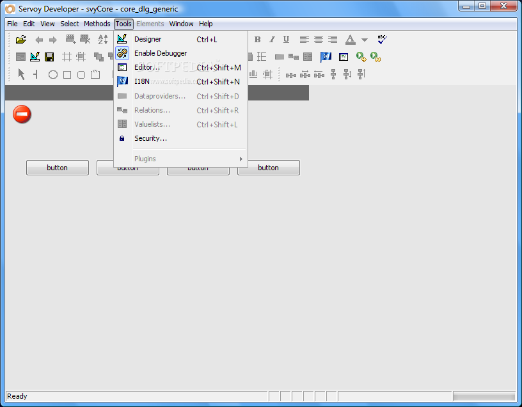Choose I18N from the Tools menu
Viewport: 522px width, 407px height.
pos(181,82)
